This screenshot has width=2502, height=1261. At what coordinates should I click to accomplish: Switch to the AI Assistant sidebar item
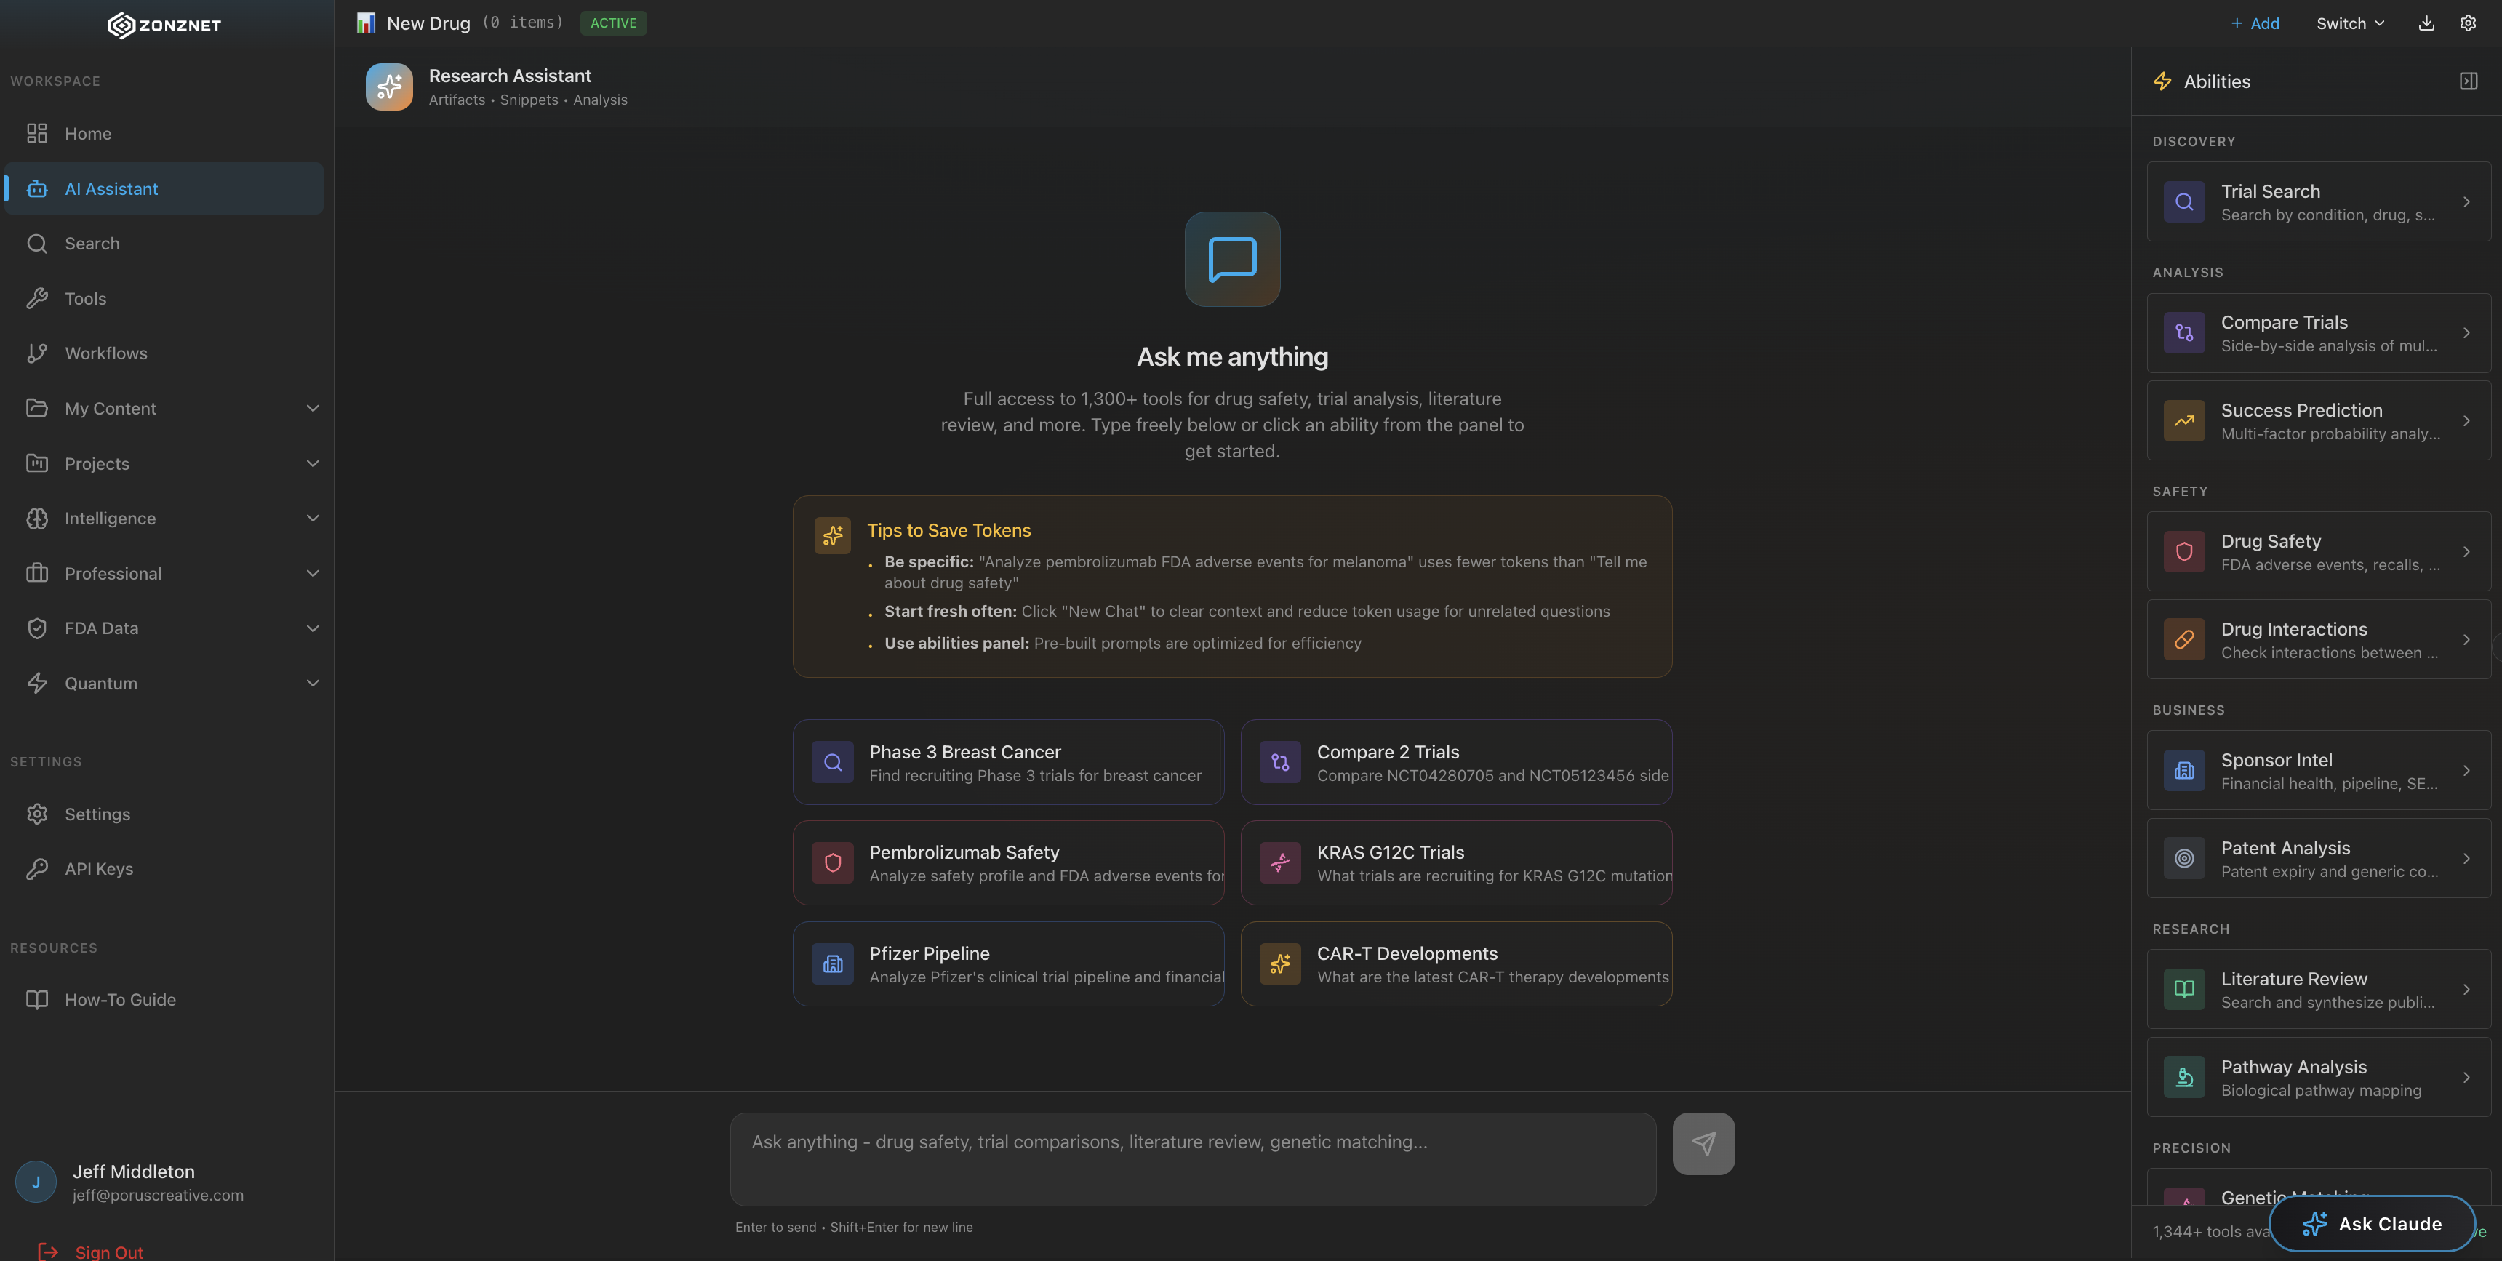click(x=111, y=188)
